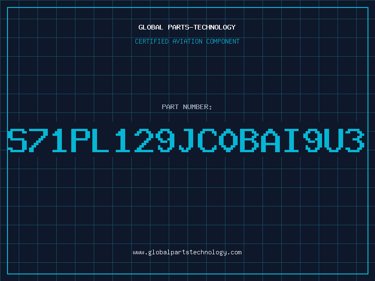Click the GLOBAL PARTS-TECHNOLOGY heading
This screenshot has height=281, width=375.
click(187, 27)
